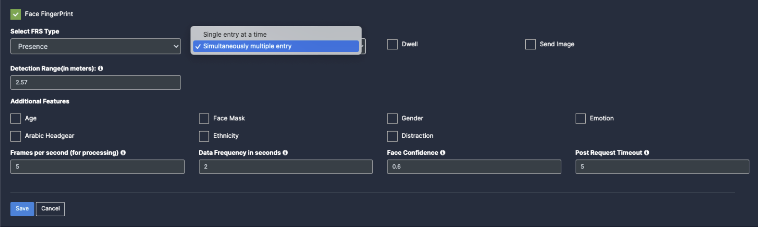Viewport: 758px width, 227px height.
Task: Select Simultaneously multiple entry option
Action: [276, 46]
